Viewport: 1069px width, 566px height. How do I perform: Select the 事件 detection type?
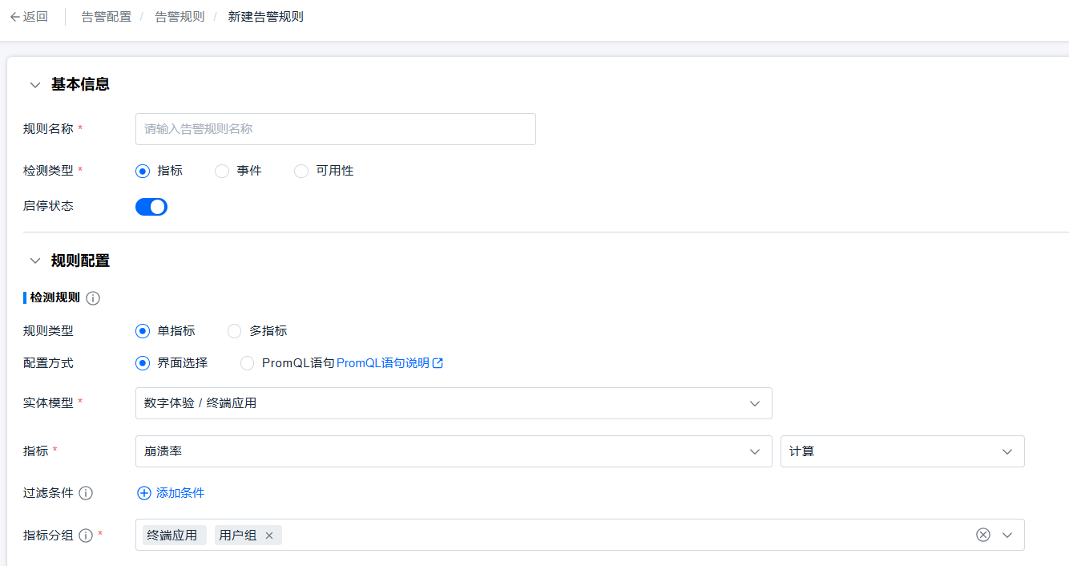coord(223,171)
